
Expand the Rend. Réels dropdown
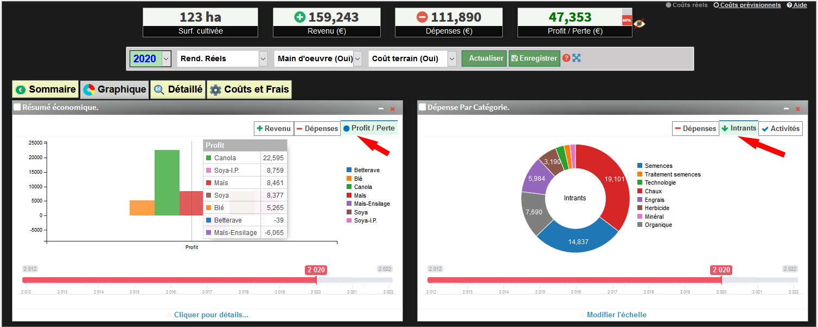click(x=263, y=58)
